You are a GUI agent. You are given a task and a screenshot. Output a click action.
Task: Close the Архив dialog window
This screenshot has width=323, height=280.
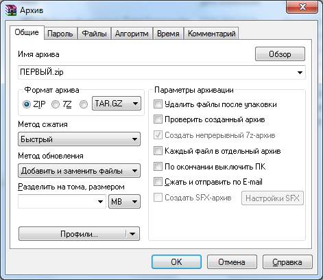tap(302, 7)
